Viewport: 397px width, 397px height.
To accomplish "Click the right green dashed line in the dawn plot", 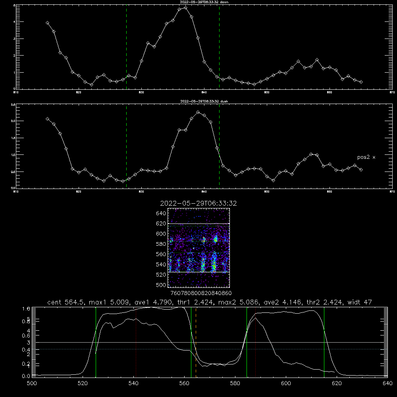I will click(219, 47).
